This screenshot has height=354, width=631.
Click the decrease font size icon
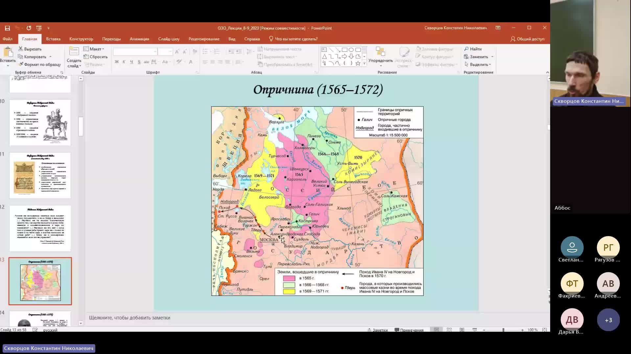[185, 52]
